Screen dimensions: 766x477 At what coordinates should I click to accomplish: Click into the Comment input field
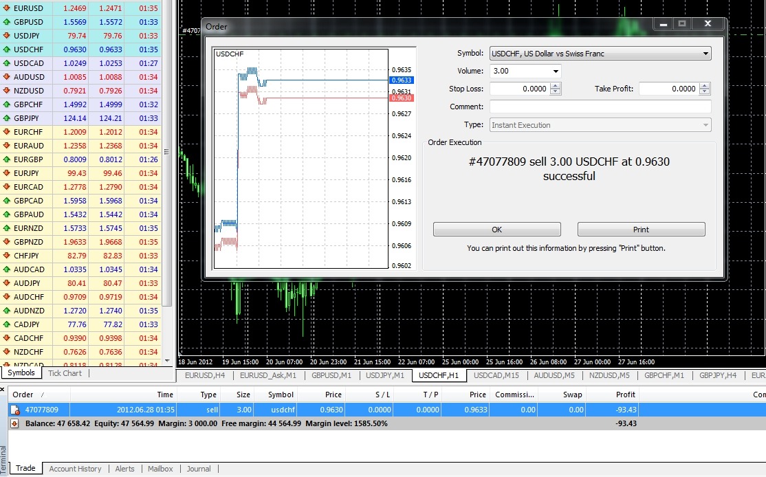(600, 107)
